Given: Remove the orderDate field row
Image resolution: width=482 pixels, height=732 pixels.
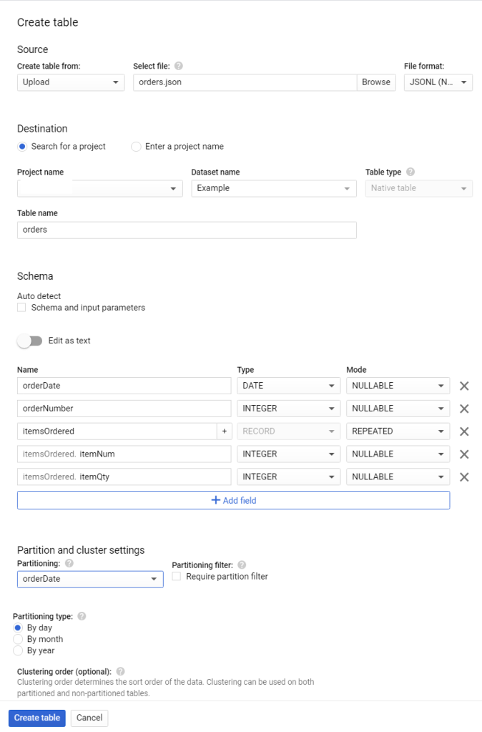Looking at the screenshot, I should 463,386.
